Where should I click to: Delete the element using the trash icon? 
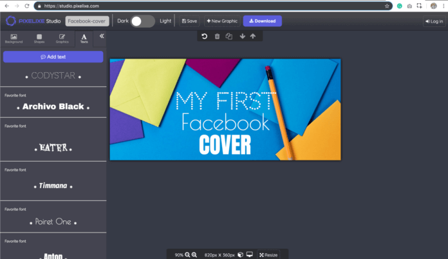pos(217,37)
